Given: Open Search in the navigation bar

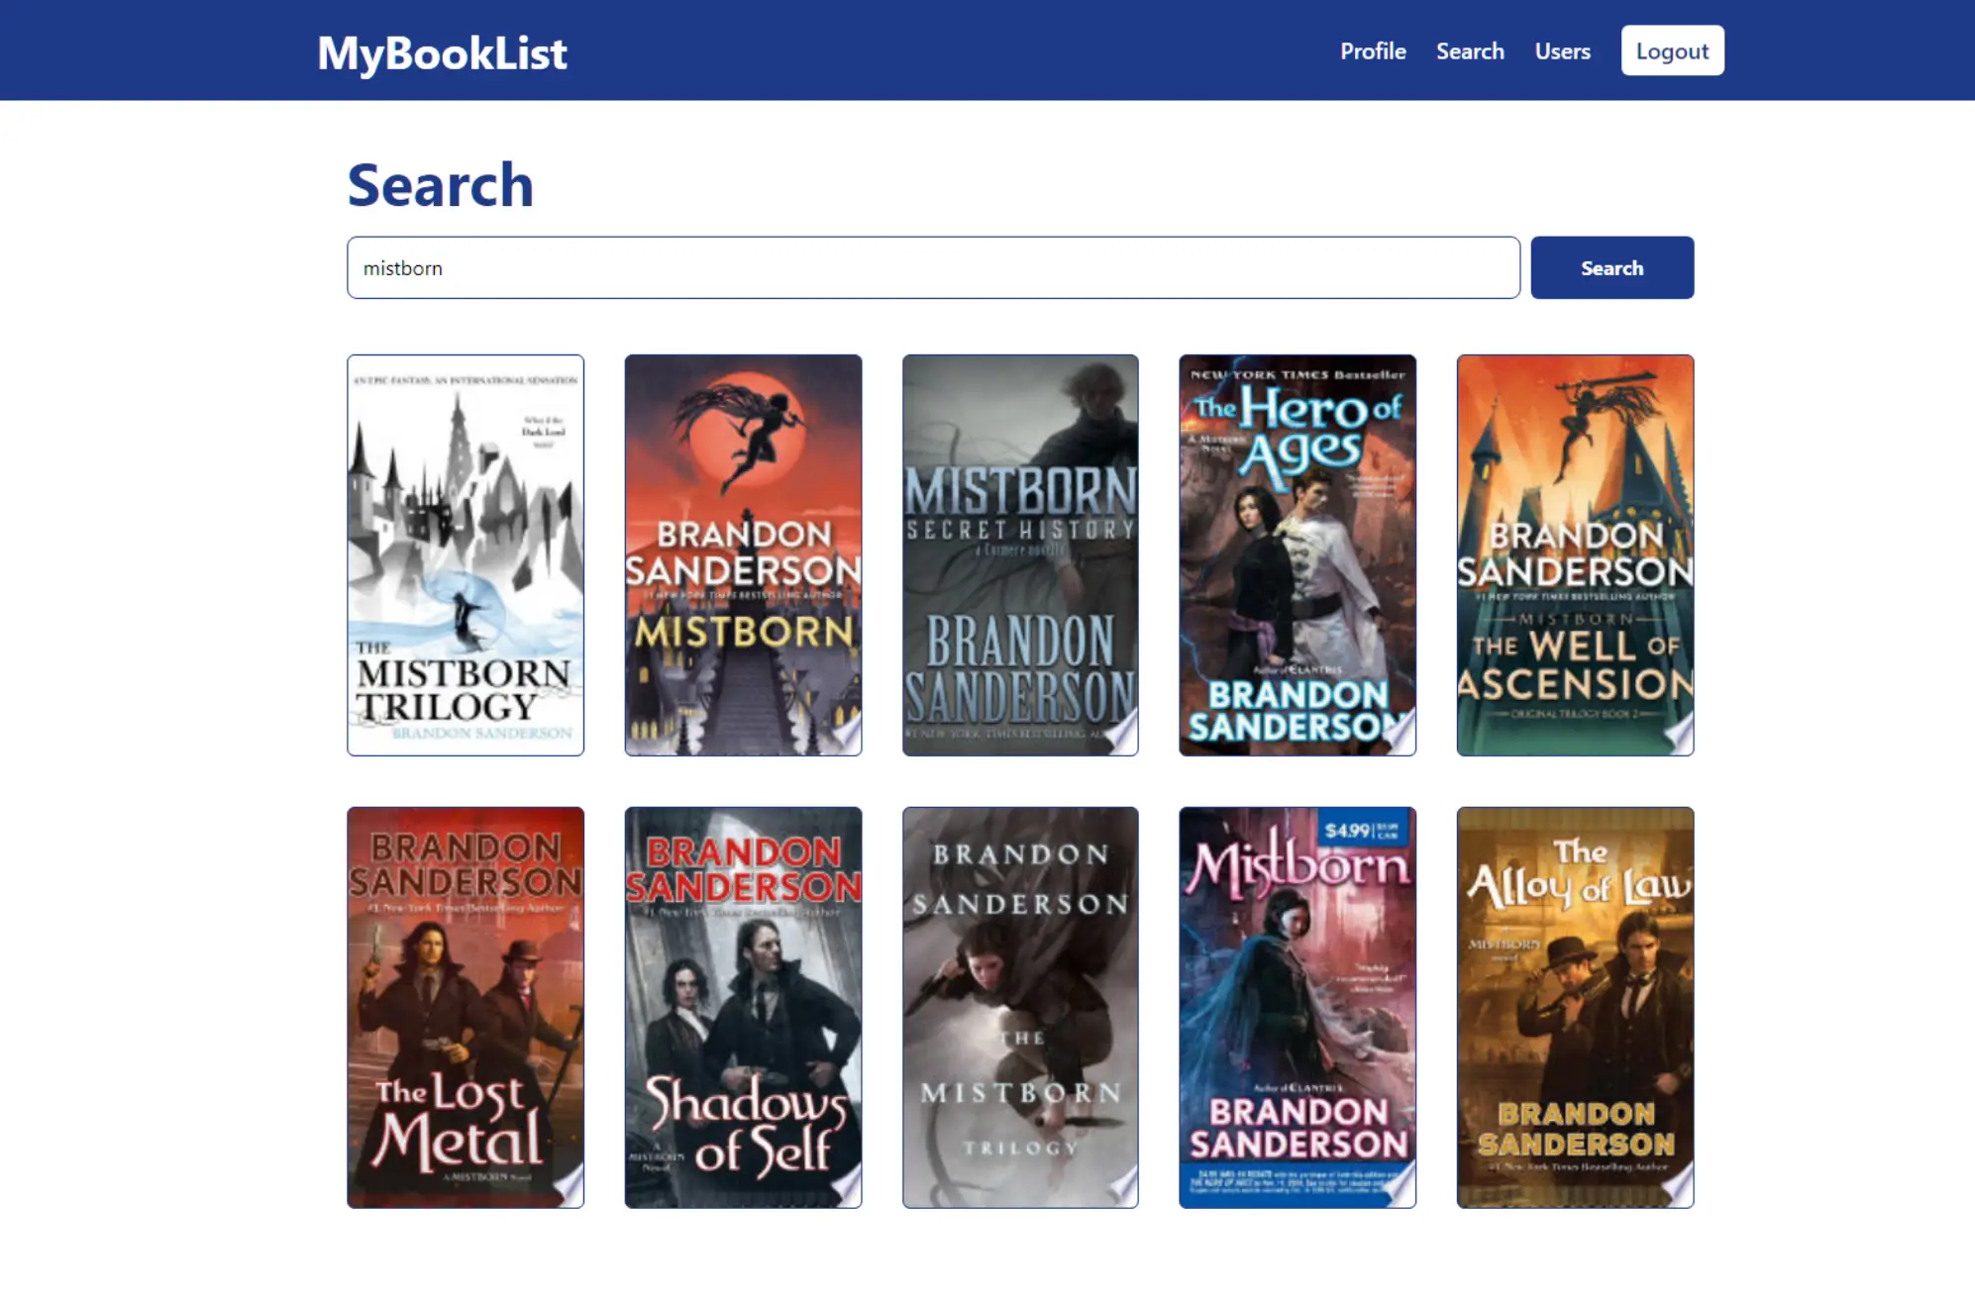Looking at the screenshot, I should (x=1470, y=50).
